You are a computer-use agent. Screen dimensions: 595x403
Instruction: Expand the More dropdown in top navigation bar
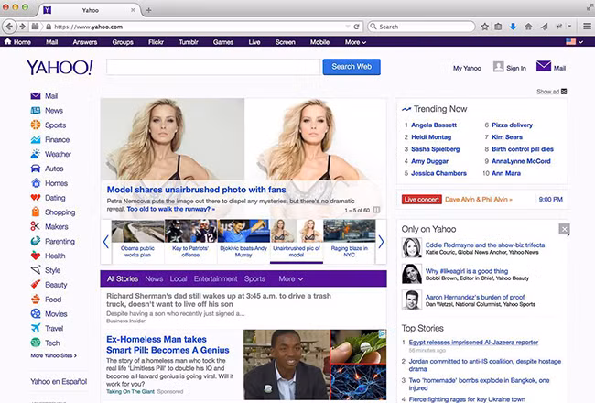point(355,42)
